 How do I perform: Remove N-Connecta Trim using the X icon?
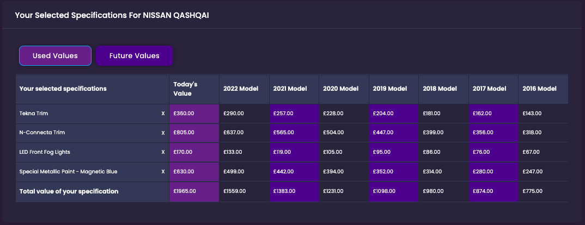pos(163,133)
